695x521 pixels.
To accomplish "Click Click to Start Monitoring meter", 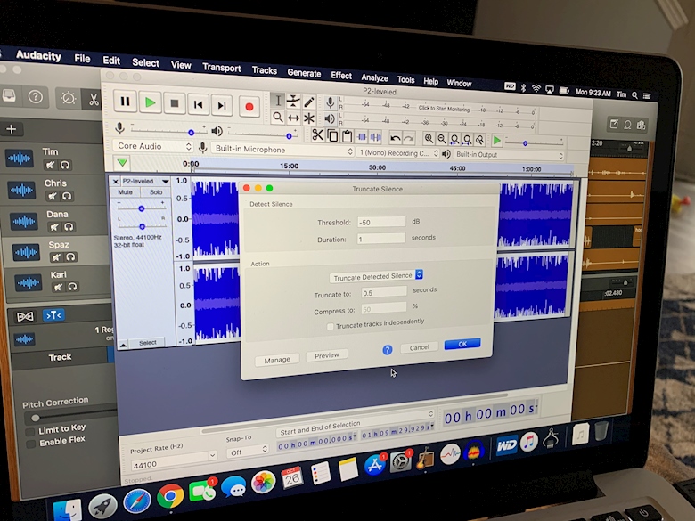I will pos(444,109).
